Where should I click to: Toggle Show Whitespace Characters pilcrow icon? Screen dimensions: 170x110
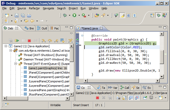click(x=135, y=15)
